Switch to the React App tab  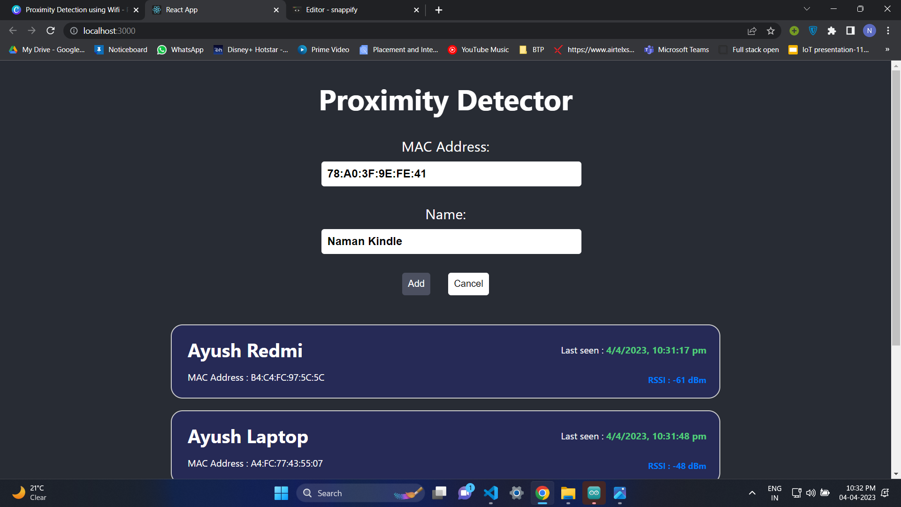click(206, 9)
